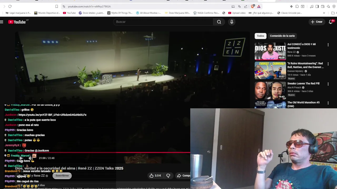Click the 'Me cagué de risa' chat message
Image resolution: width=337 pixels, height=189 pixels.
click(27, 181)
